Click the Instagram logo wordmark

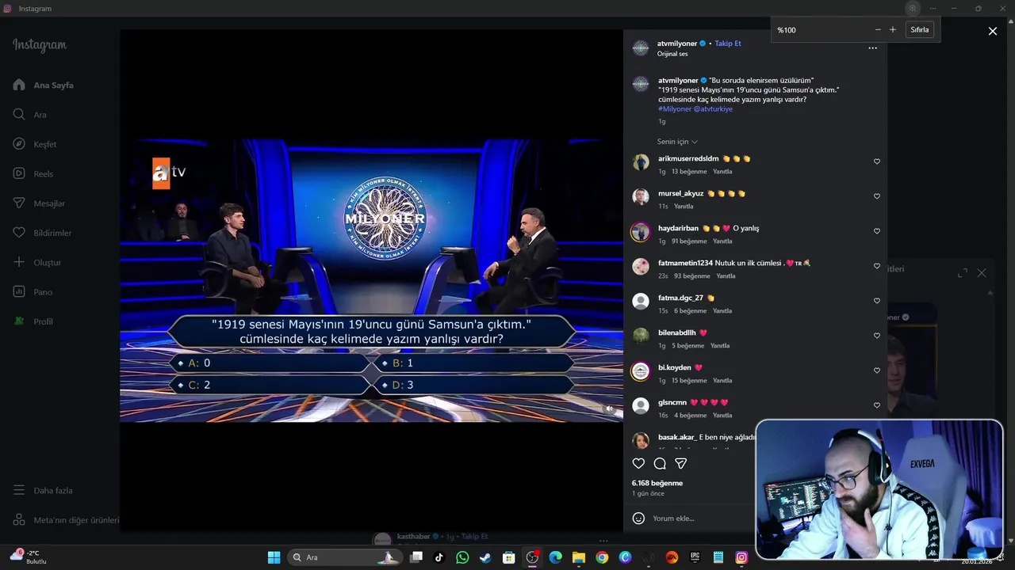click(x=40, y=45)
